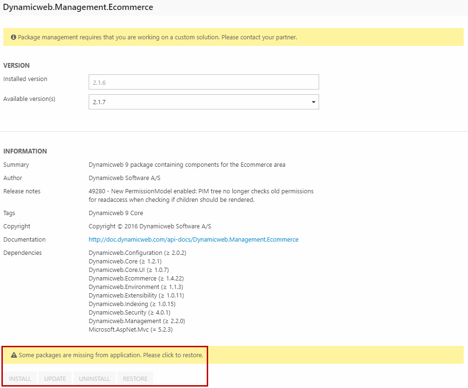Click the Installed version field showing 2.1.6
Image resolution: width=468 pixels, height=388 pixels.
(x=203, y=82)
